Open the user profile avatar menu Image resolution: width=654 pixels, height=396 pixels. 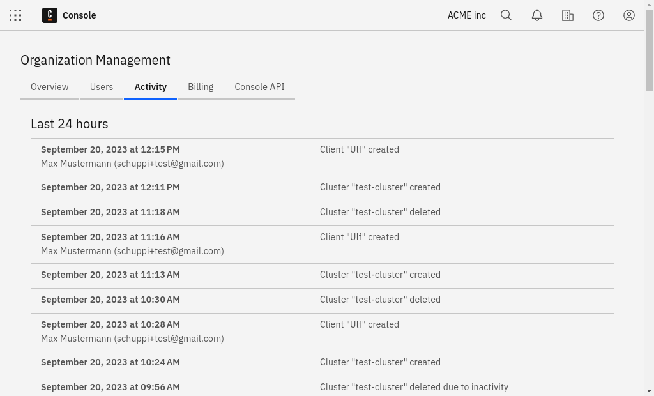click(x=628, y=15)
